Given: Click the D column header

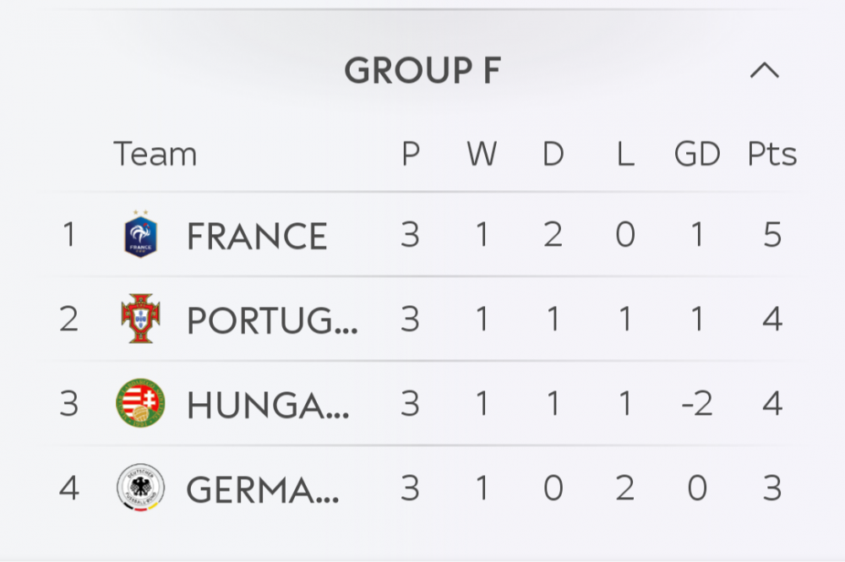Looking at the screenshot, I should coord(553,155).
